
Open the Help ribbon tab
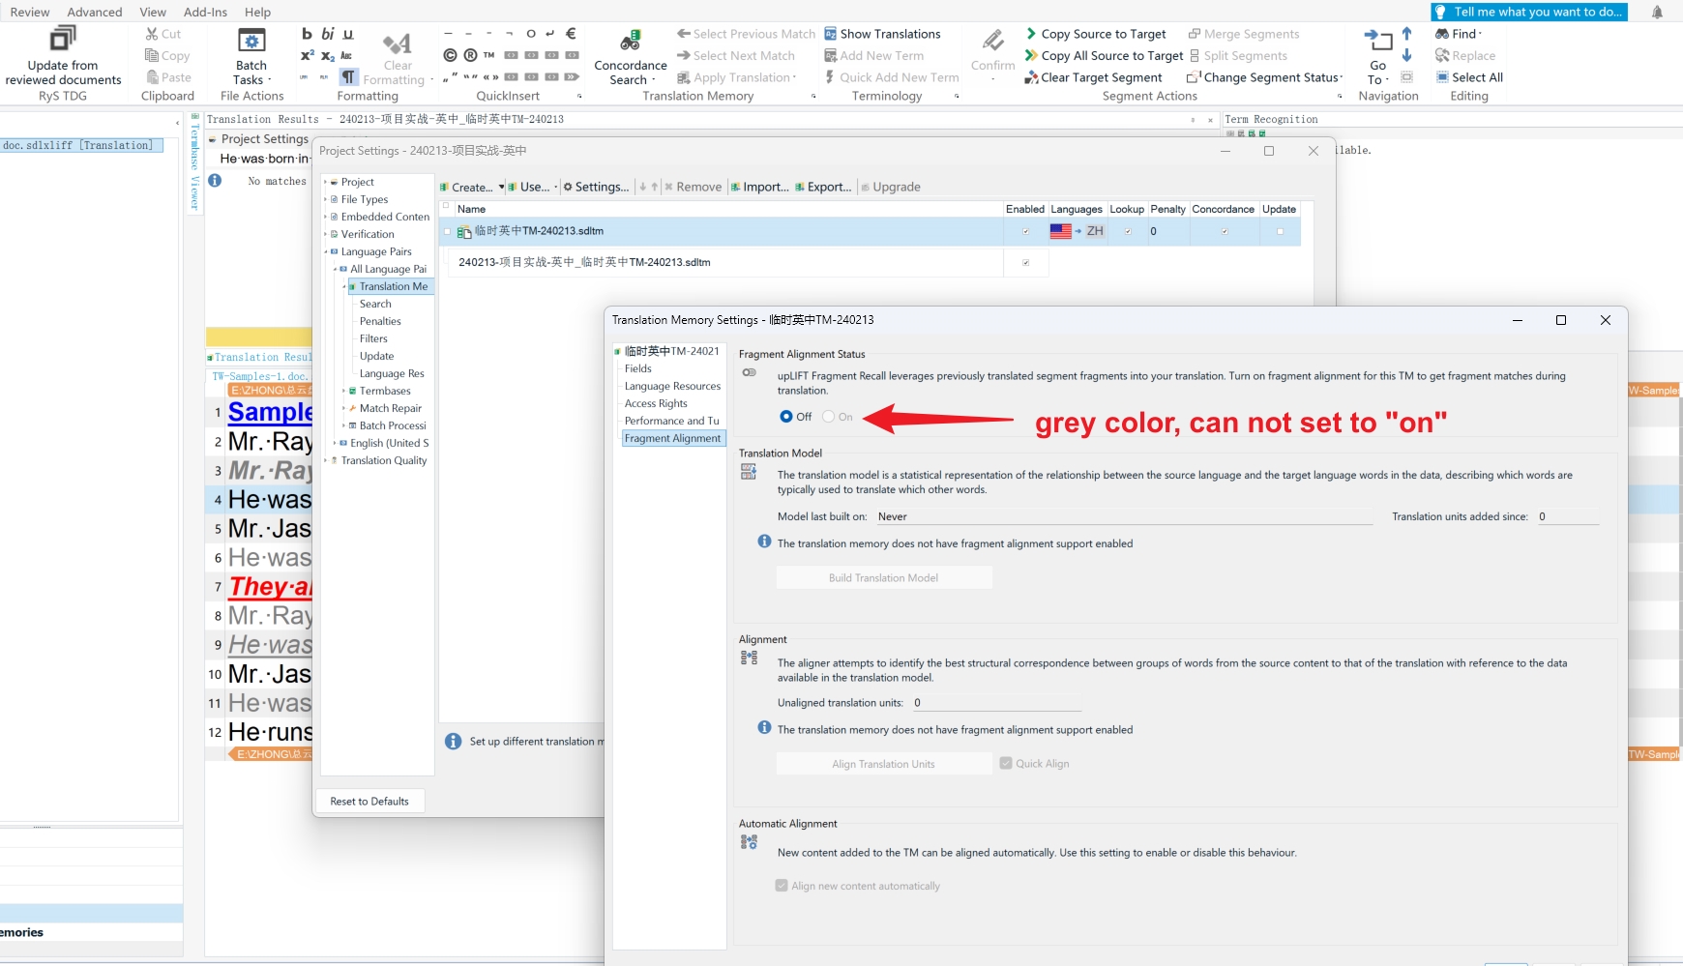257,12
